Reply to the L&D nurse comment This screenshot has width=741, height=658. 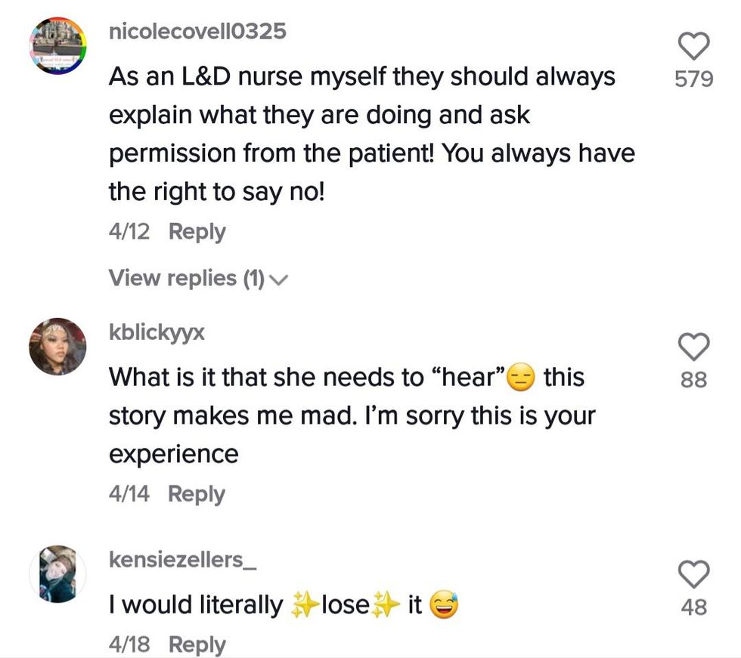tap(197, 232)
